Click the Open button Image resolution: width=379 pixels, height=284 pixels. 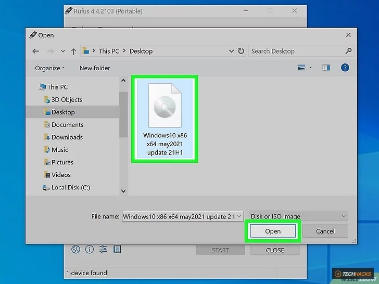(273, 231)
